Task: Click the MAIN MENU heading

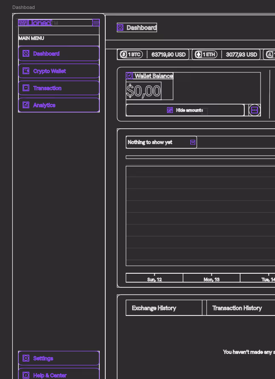Action: (31, 38)
